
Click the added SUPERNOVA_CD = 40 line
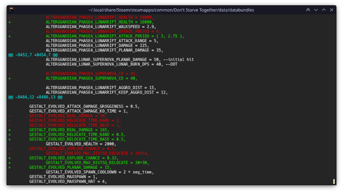point(91,78)
